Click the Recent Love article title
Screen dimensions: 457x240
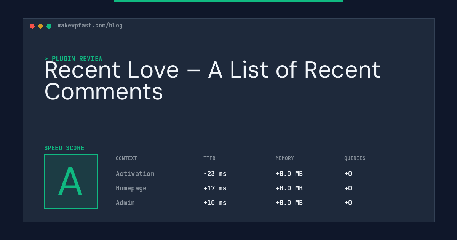pos(212,81)
